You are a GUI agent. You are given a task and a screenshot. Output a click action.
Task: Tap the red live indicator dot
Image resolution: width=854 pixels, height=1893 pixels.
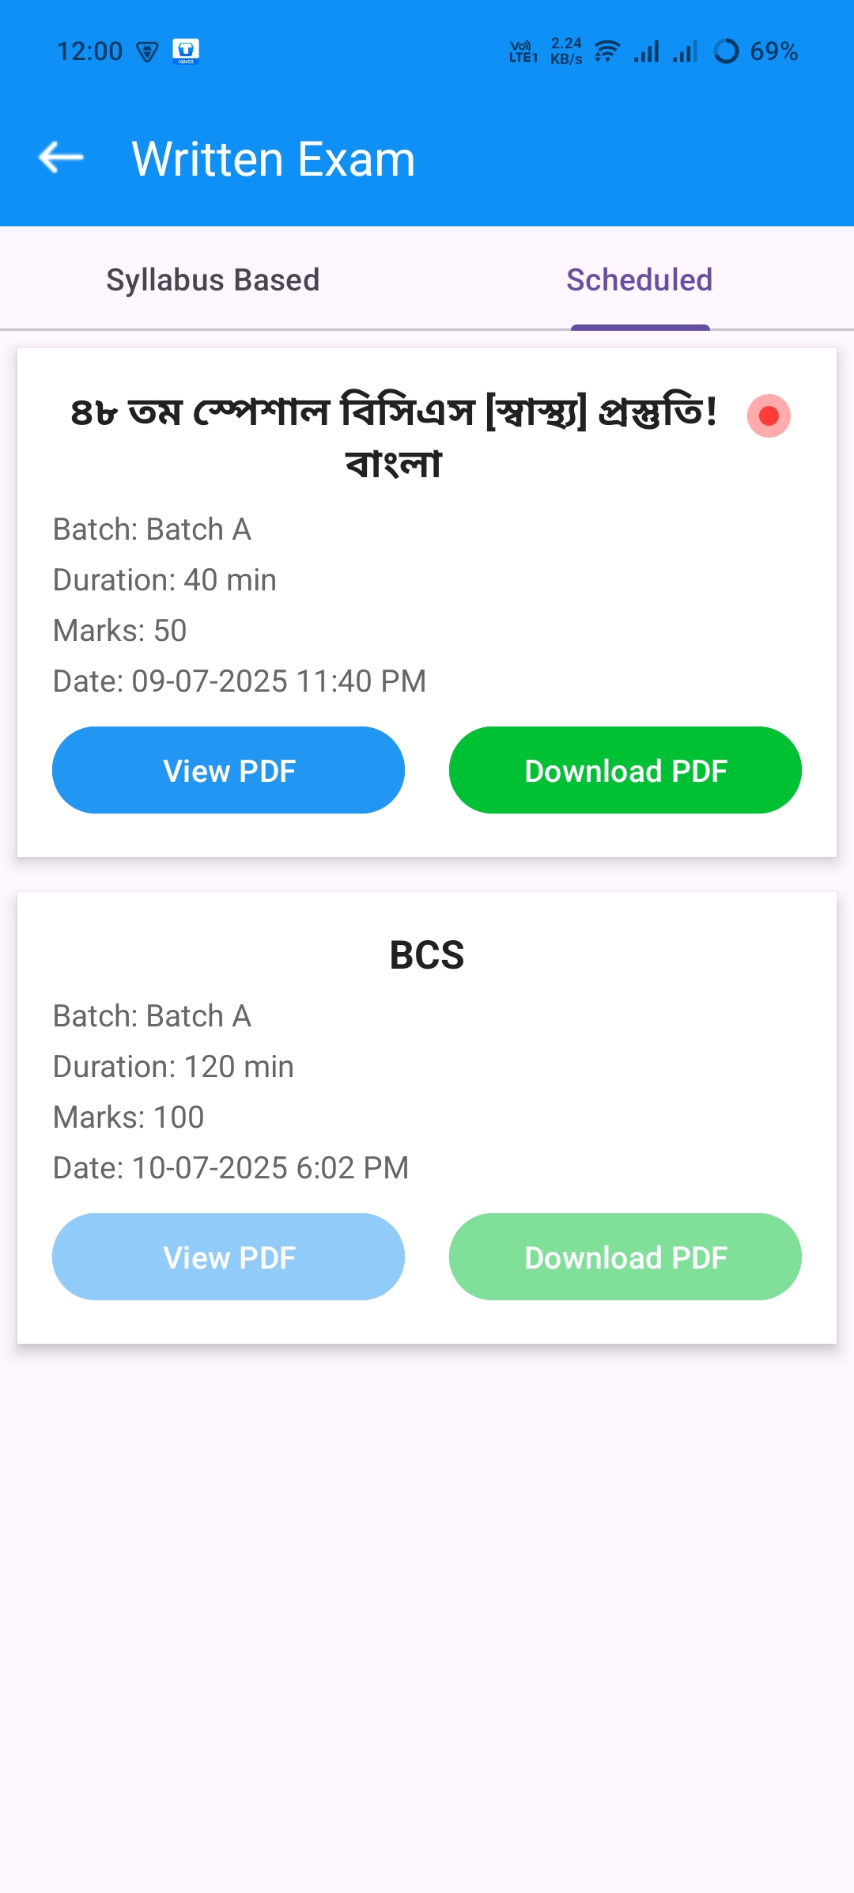coord(769,415)
